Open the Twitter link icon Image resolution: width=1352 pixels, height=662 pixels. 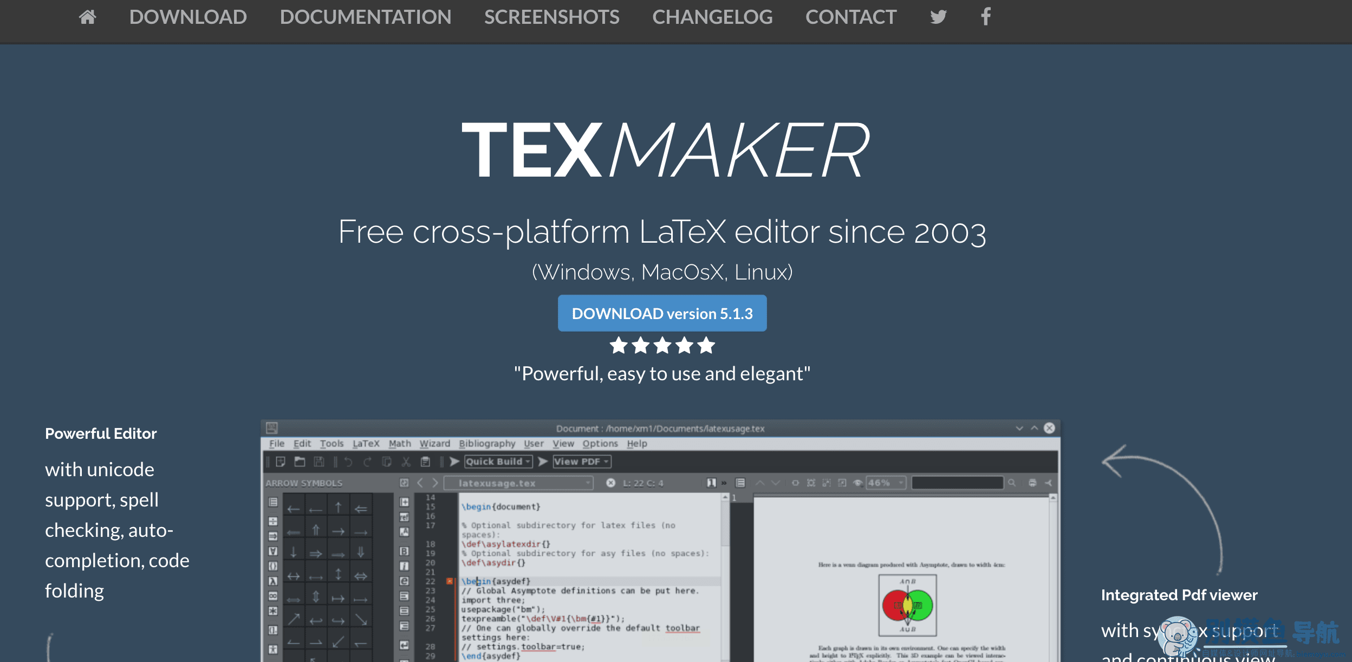938,17
